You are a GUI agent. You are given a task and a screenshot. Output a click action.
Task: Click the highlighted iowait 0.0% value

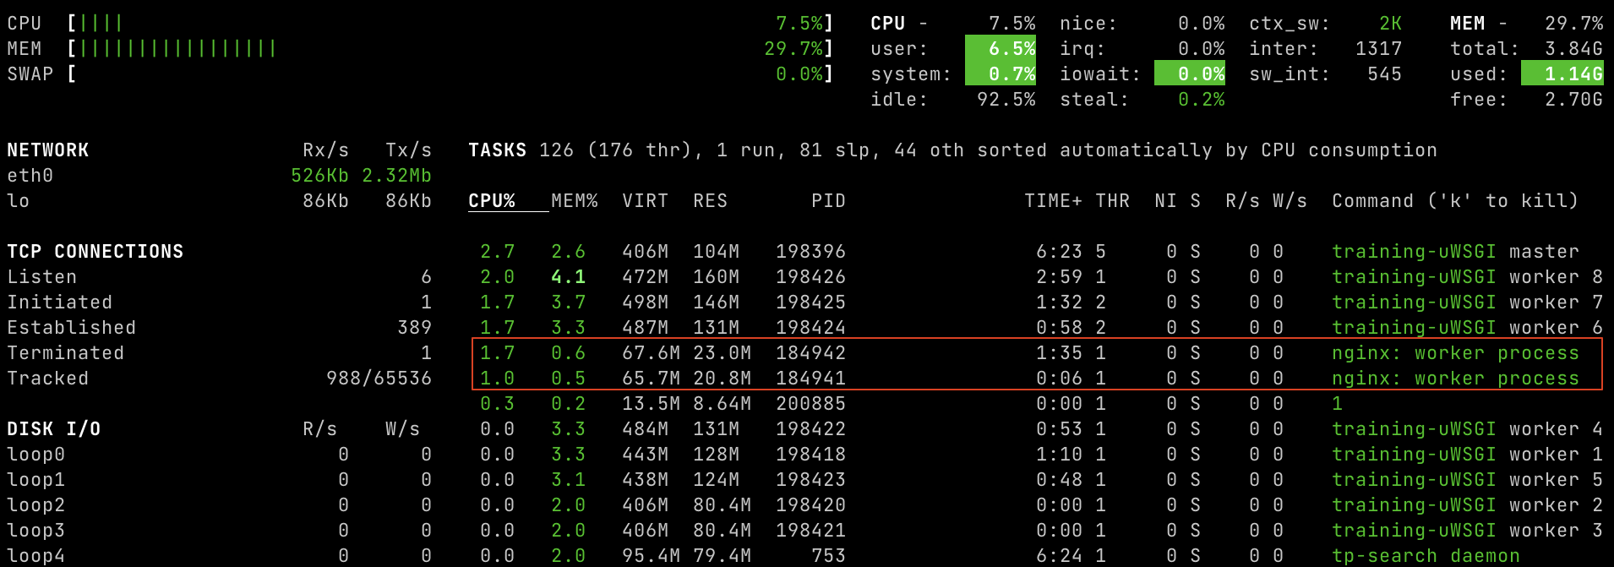coord(1190,74)
